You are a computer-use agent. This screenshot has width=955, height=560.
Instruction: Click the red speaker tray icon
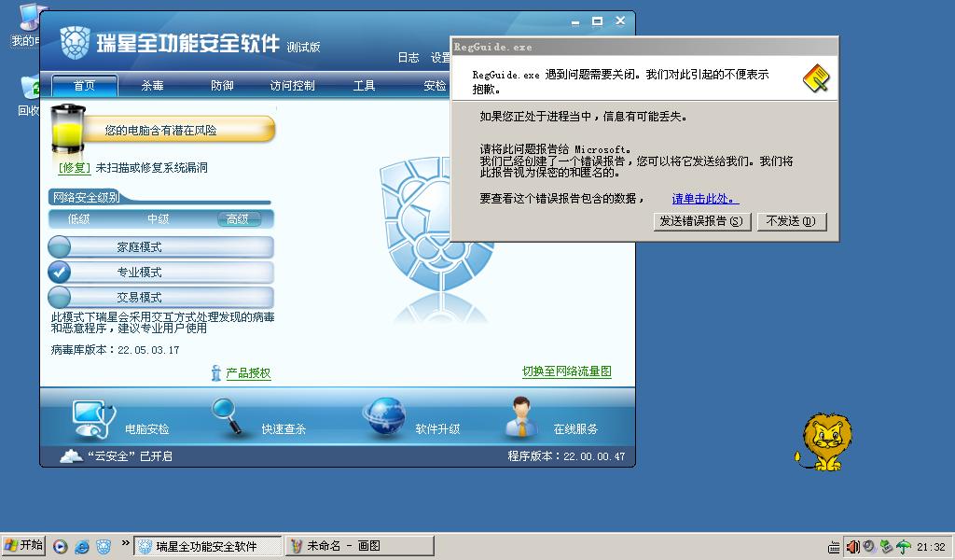(x=852, y=547)
